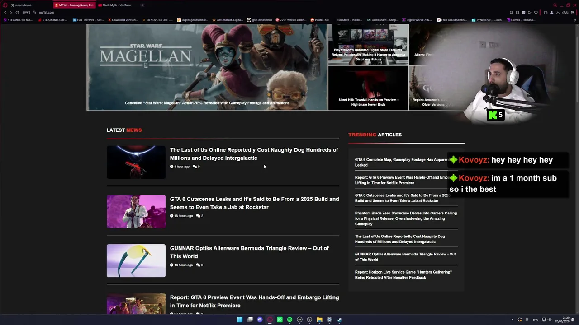Image resolution: width=579 pixels, height=325 pixels.
Task: Open GTA 6 Cutscenes Leaks headline
Action: pos(254,203)
